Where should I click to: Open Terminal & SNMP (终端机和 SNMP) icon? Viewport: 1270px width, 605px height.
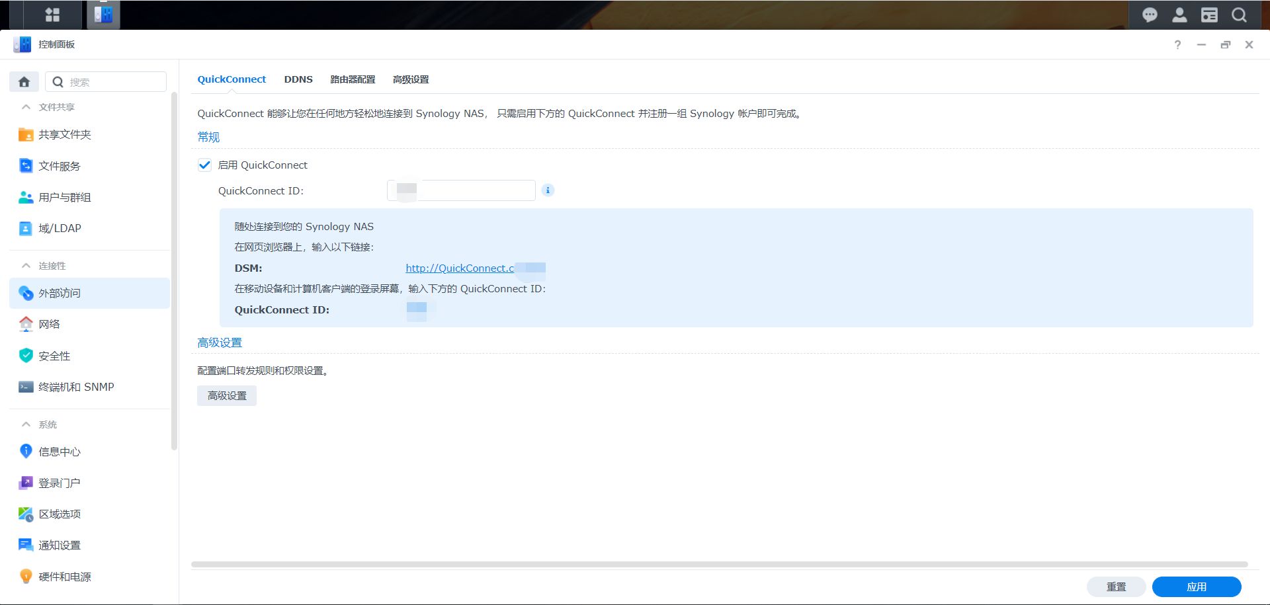26,387
